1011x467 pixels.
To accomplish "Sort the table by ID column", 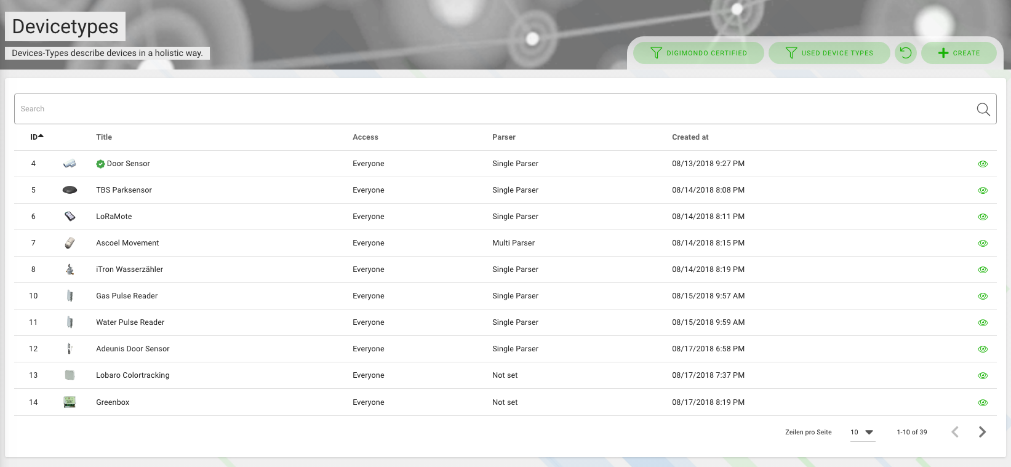I will pyautogui.click(x=36, y=137).
